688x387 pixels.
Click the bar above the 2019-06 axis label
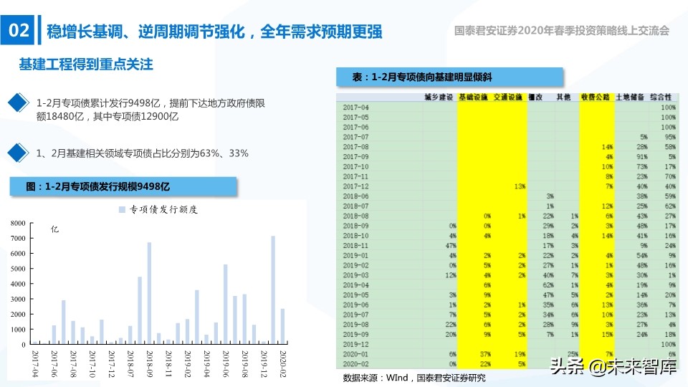(x=226, y=304)
